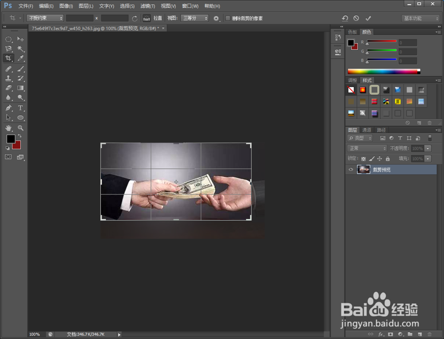
Task: Click the rotate crop box icon
Action: [x=135, y=18]
